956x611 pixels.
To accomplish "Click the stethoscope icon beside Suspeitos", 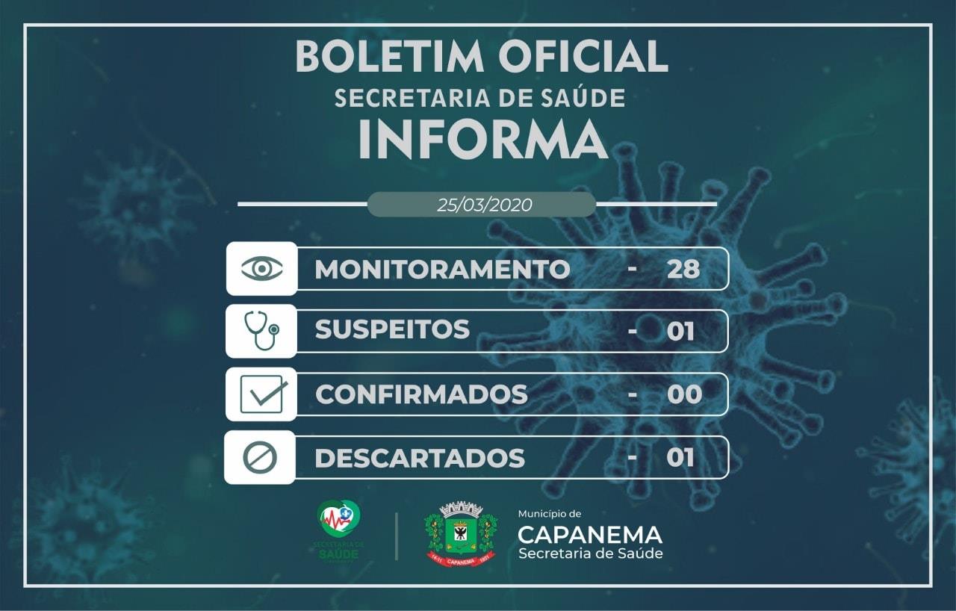I will coord(261,331).
